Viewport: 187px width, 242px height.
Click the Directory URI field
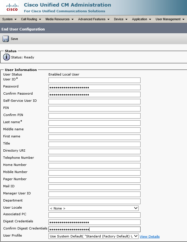tap(94, 151)
